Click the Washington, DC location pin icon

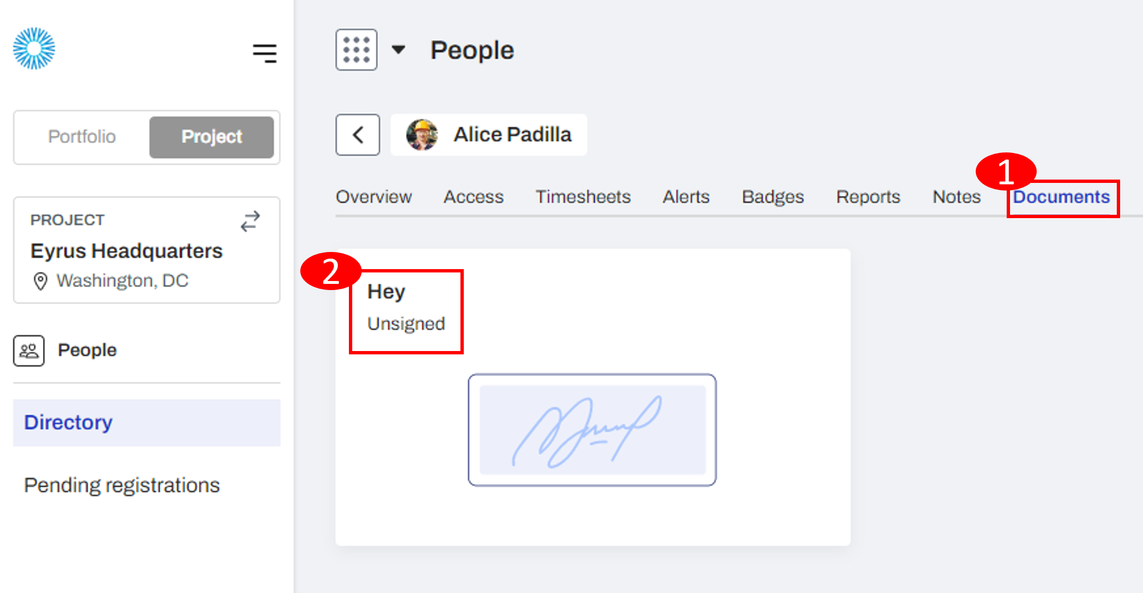pyautogui.click(x=41, y=281)
